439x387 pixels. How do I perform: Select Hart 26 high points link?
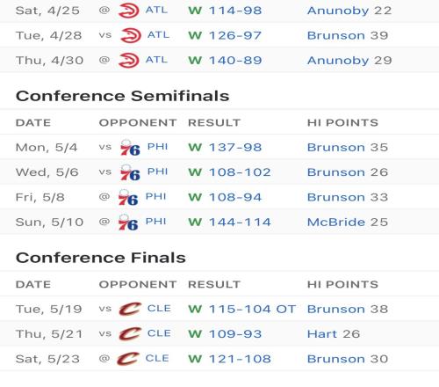tap(334, 334)
